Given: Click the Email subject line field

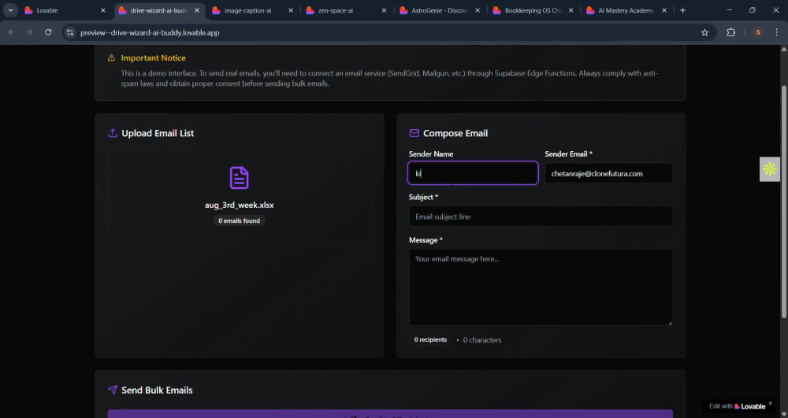Looking at the screenshot, I should (x=541, y=216).
